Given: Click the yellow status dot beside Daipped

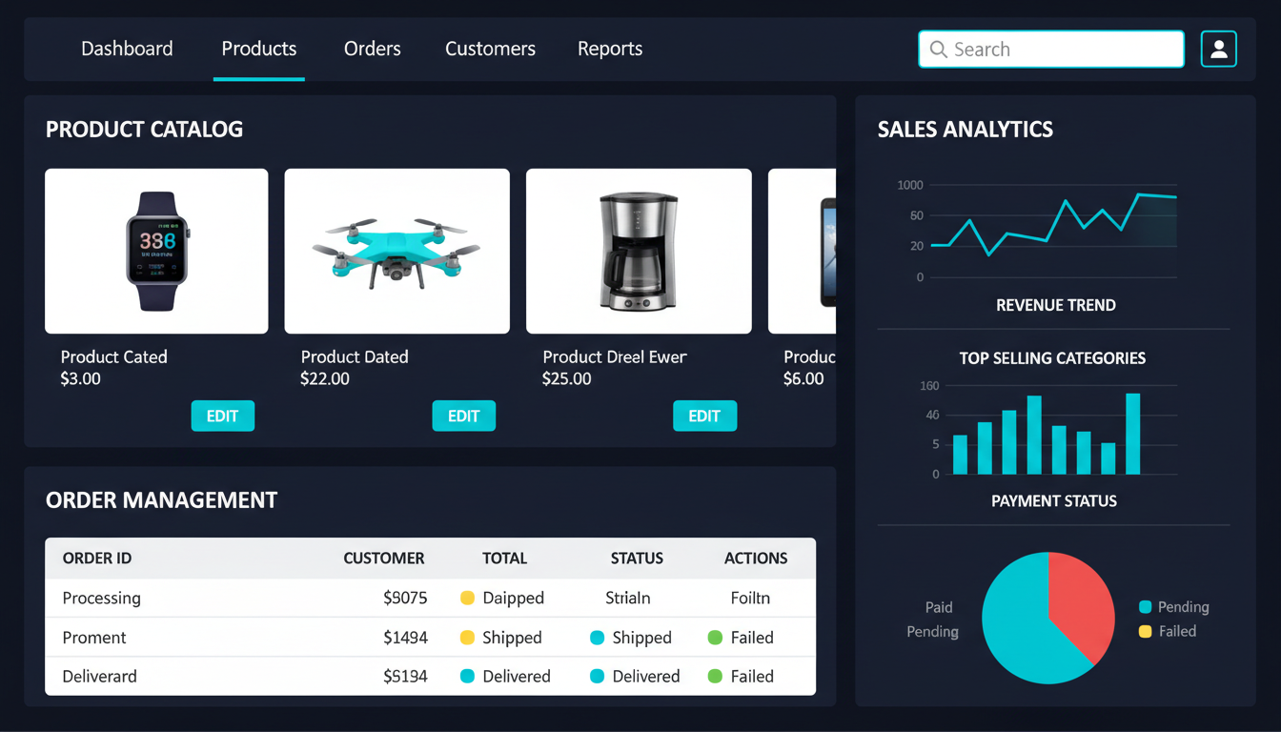Looking at the screenshot, I should click(x=467, y=599).
